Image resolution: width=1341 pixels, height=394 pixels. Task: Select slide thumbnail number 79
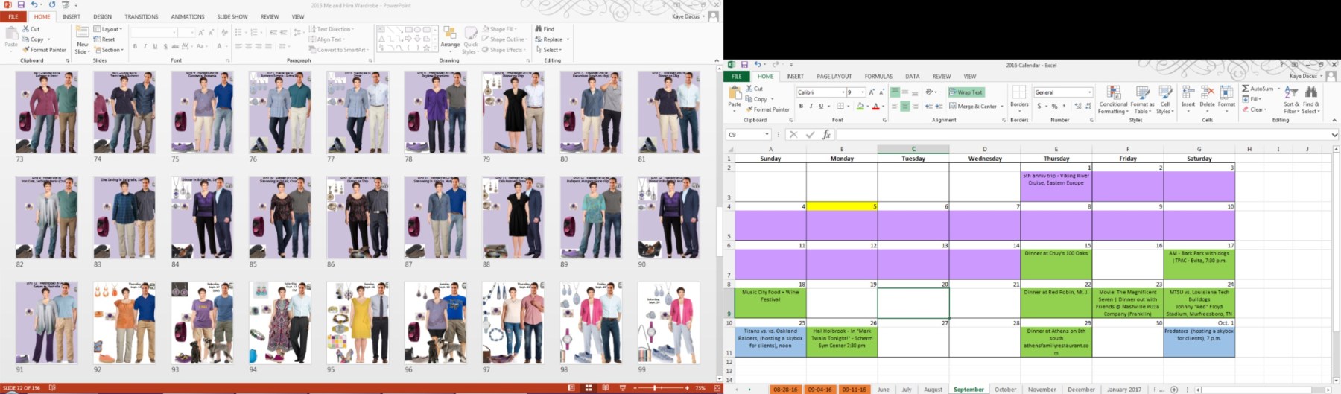coord(513,112)
